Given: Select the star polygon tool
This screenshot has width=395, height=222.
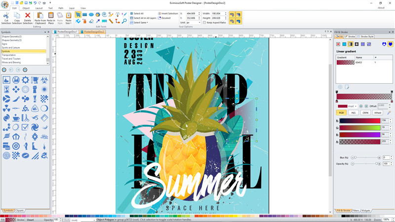Looking at the screenshot, I should [98, 15].
